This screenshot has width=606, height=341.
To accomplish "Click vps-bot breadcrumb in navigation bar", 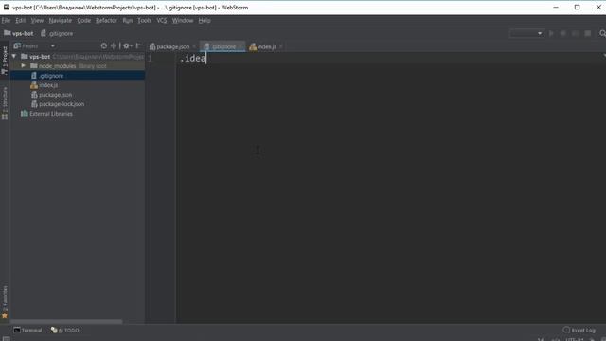I will [19, 34].
